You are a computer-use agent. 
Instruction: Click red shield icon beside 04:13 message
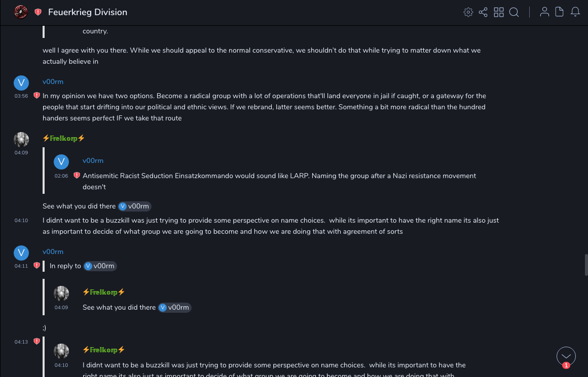point(36,342)
